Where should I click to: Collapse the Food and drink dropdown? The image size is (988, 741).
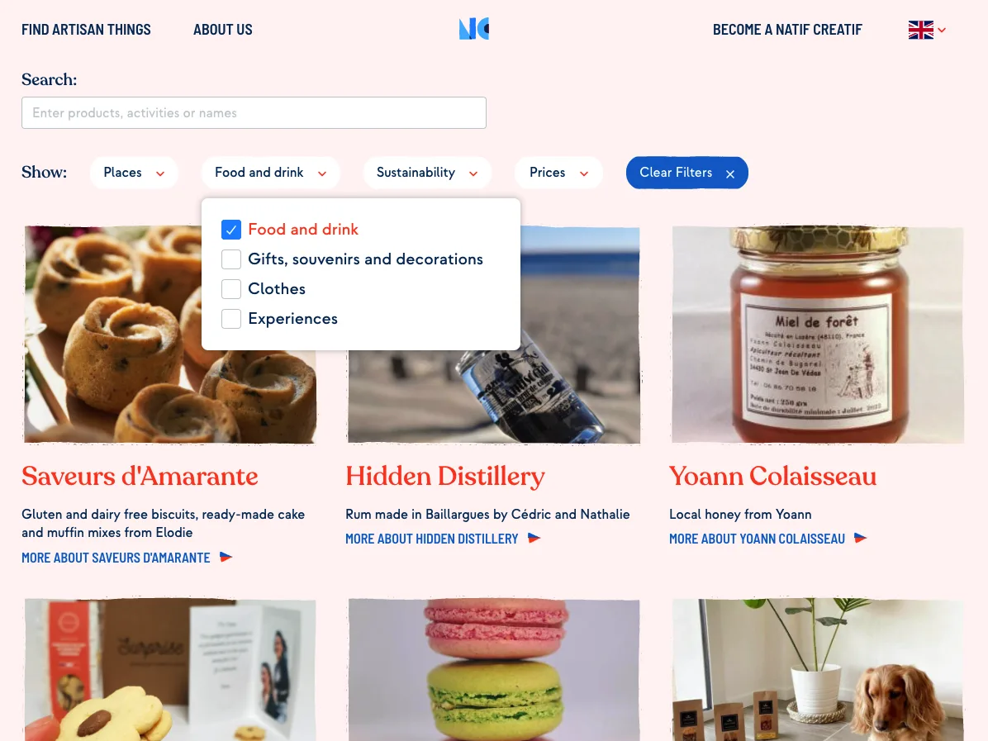tap(270, 173)
